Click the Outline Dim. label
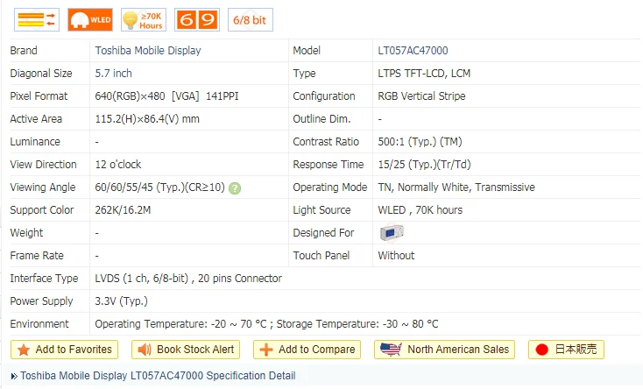 [321, 119]
